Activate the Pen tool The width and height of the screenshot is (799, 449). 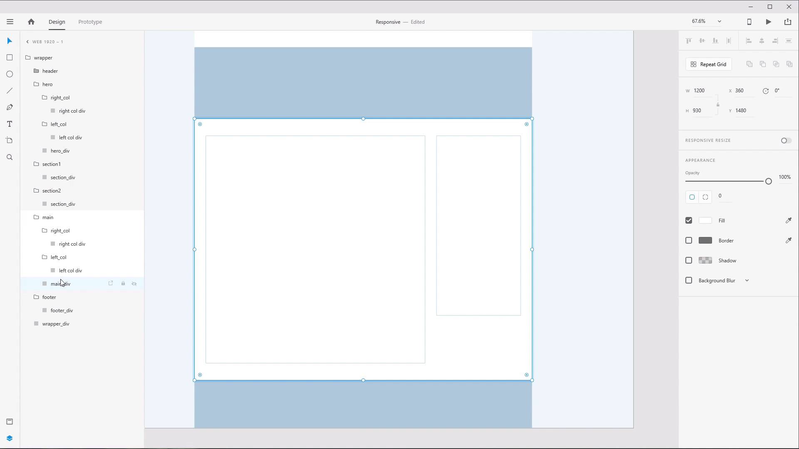(9, 107)
